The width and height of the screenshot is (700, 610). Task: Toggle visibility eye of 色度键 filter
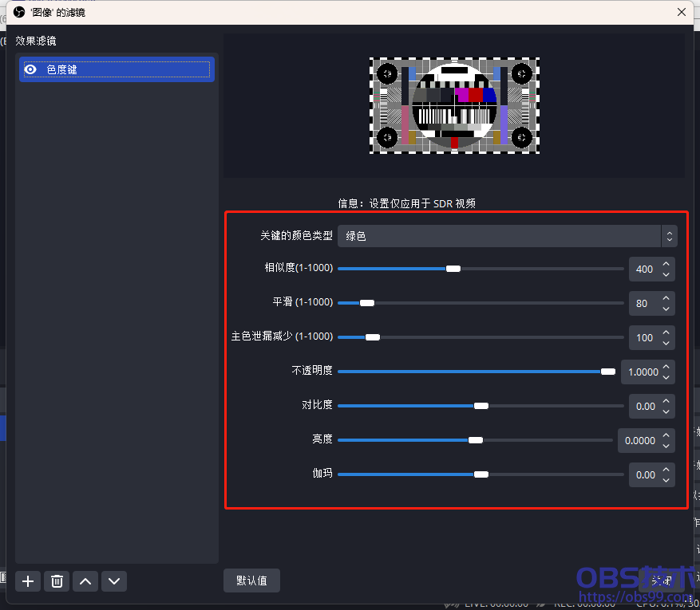coord(30,69)
